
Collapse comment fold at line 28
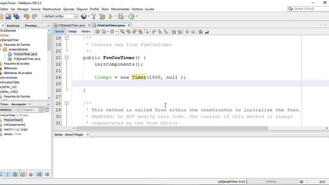(x=66, y=103)
